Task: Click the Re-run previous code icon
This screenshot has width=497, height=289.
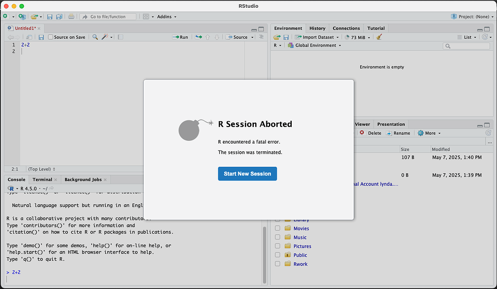Action: 198,37
